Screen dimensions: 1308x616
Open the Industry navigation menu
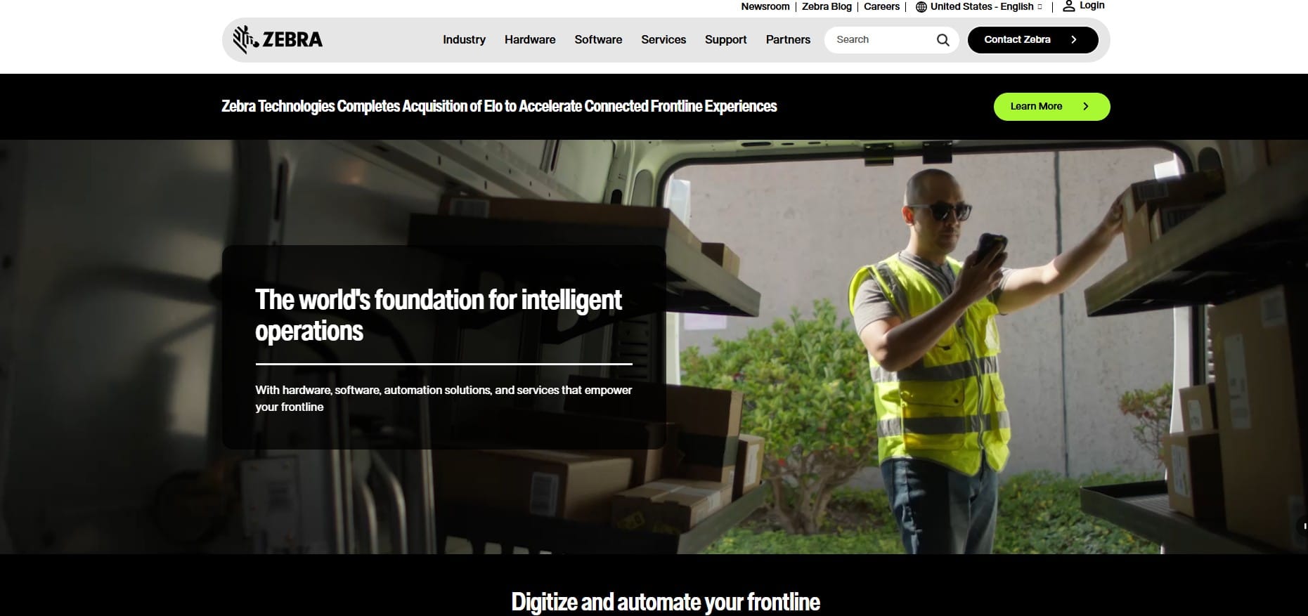point(464,40)
